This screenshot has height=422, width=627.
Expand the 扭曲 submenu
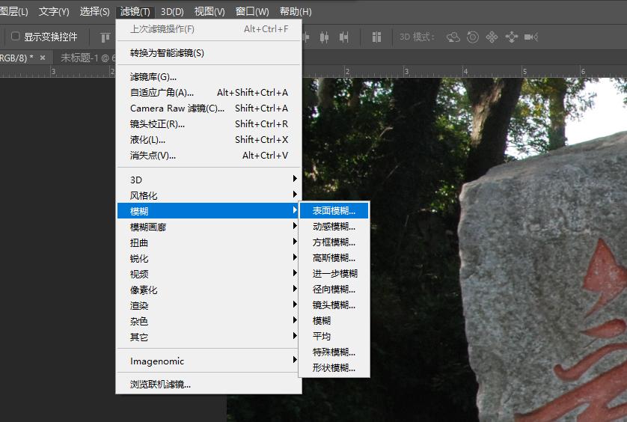209,242
